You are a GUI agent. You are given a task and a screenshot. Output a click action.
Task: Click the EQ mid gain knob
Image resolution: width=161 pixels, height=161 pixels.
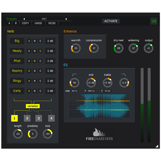[91, 83]
